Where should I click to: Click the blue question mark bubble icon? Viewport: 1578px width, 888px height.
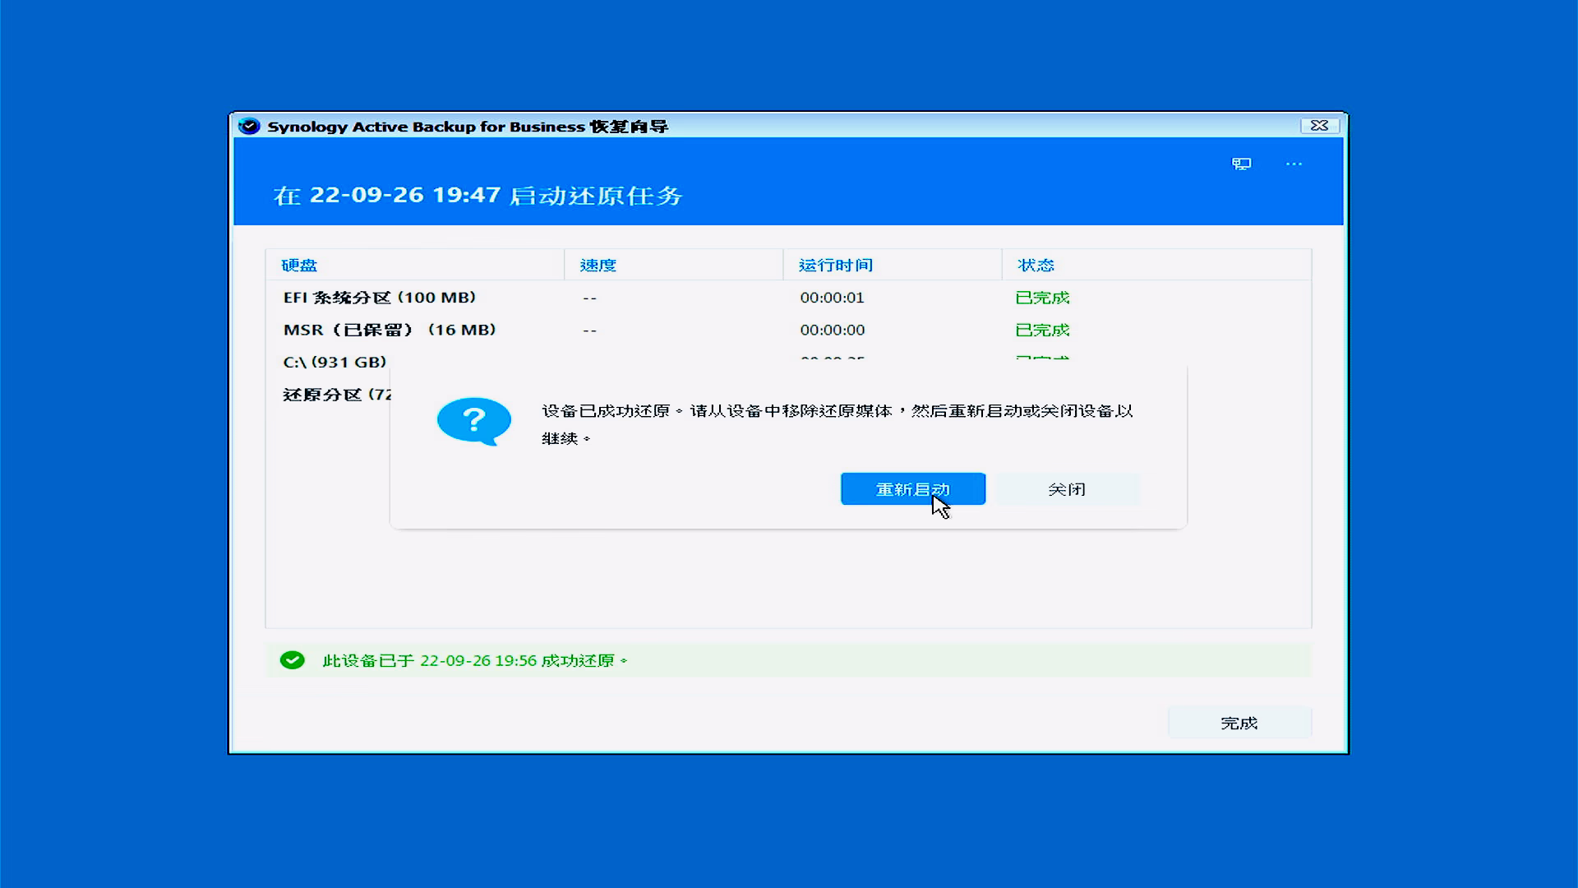(473, 421)
